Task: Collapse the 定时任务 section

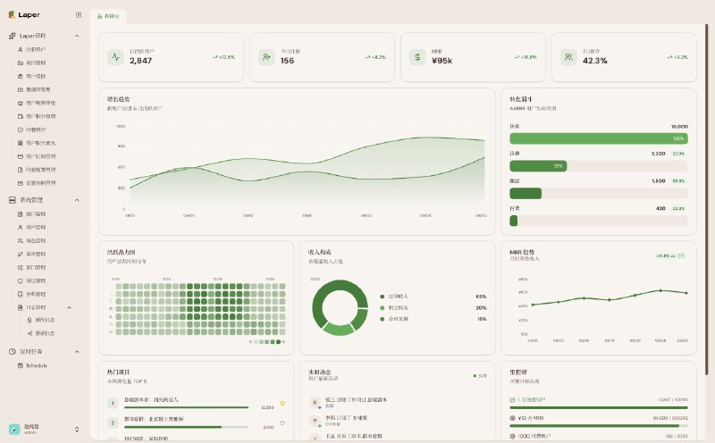Action: point(77,352)
